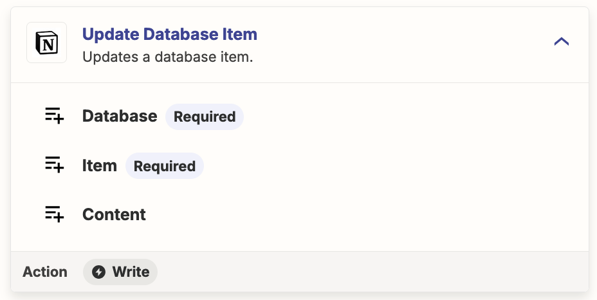597x300 pixels.
Task: Click the word "Update" in the heading
Action: [111, 34]
